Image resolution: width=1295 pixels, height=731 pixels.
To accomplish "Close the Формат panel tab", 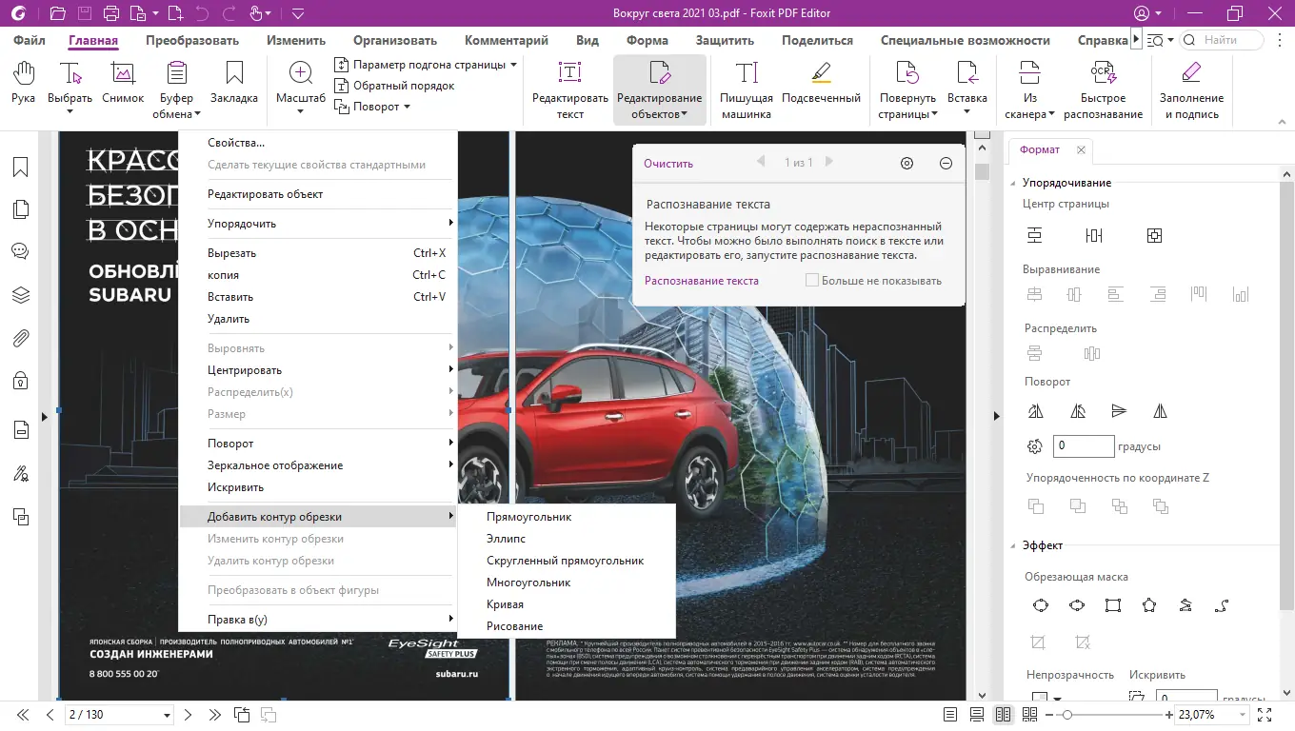I will [x=1081, y=150].
